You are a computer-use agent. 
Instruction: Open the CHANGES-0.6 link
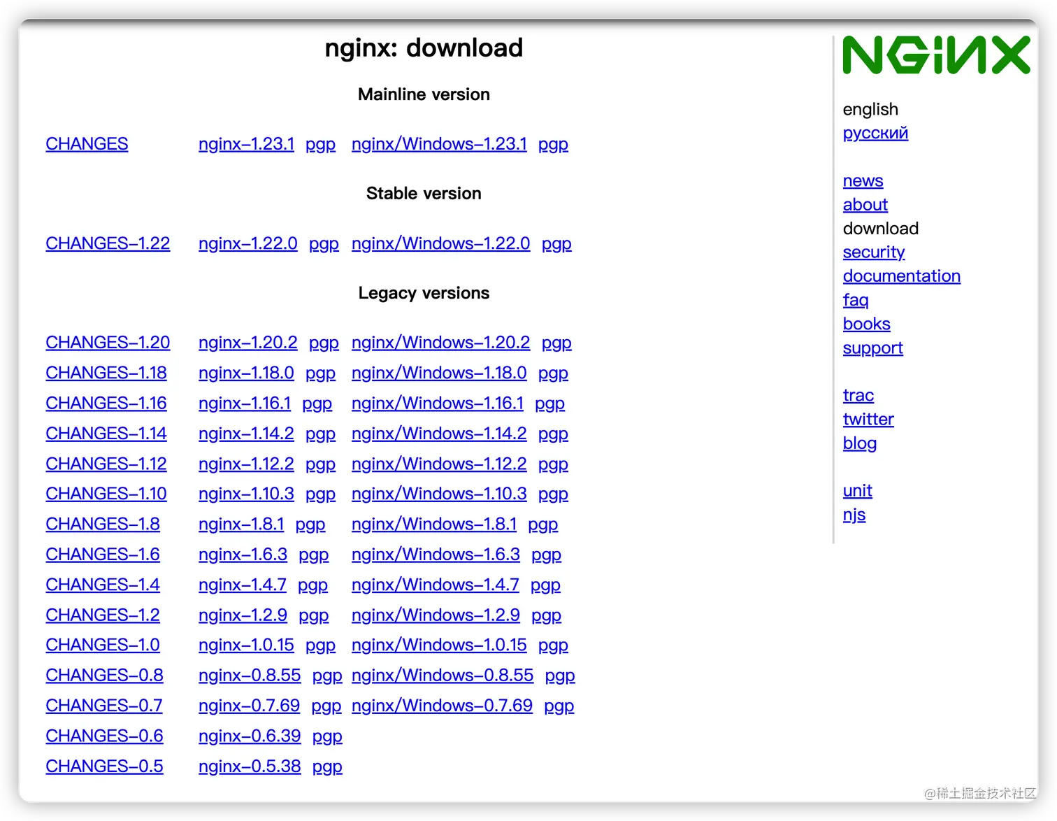pos(104,736)
